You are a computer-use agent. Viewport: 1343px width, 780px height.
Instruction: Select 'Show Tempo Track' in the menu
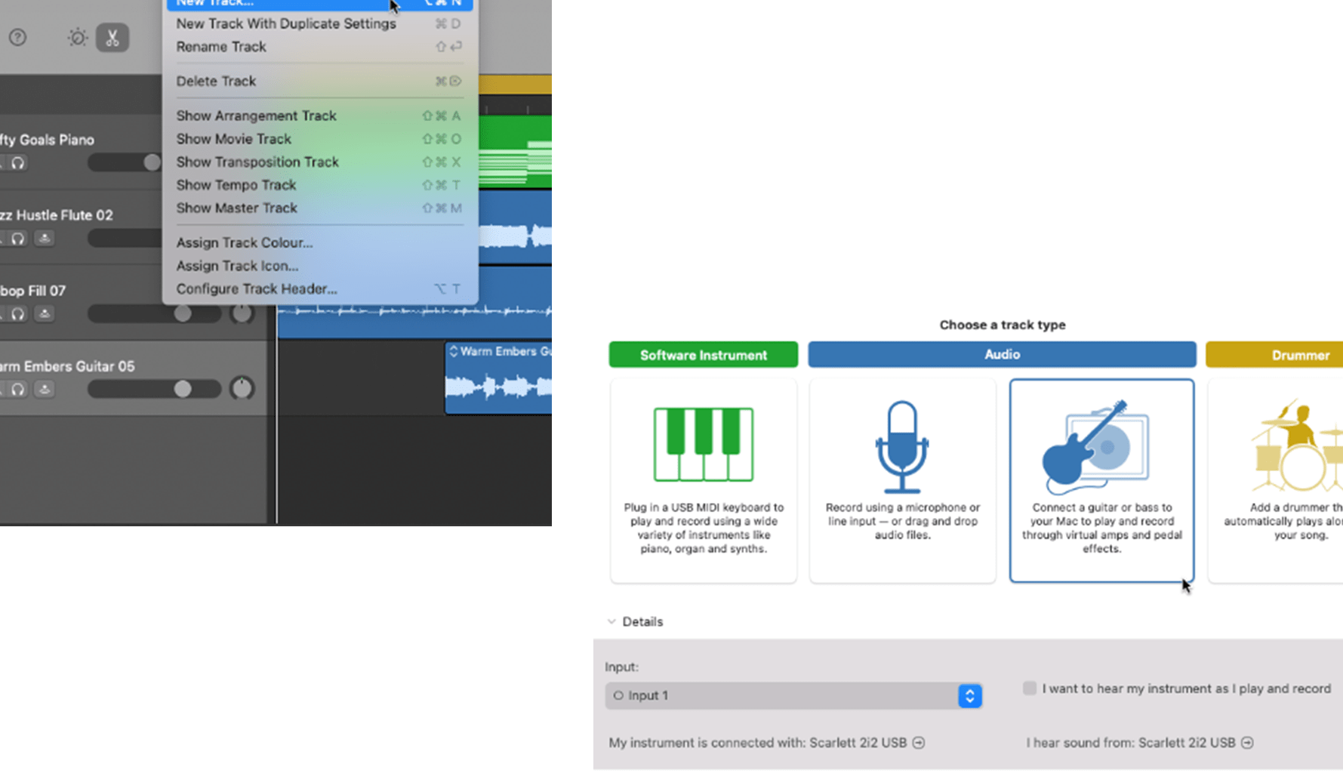(236, 184)
